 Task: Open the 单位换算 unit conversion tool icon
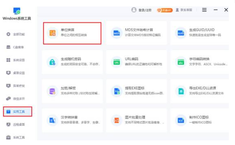pos(53,33)
